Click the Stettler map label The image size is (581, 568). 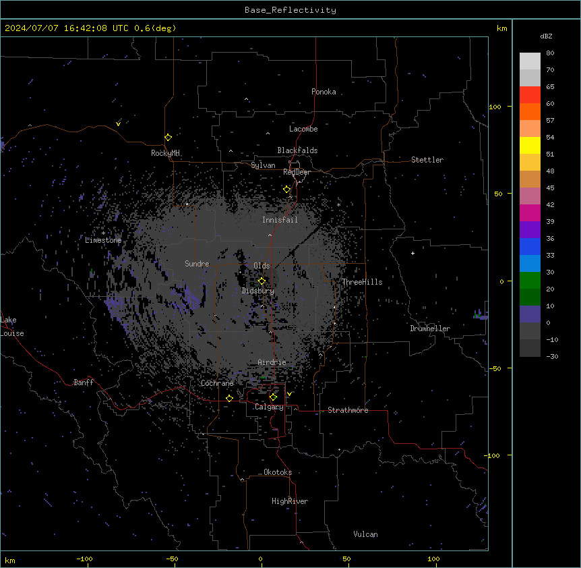click(427, 160)
